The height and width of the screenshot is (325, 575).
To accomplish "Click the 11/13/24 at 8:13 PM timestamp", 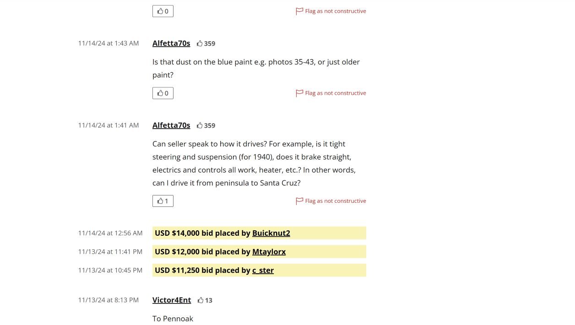I will pos(108,300).
